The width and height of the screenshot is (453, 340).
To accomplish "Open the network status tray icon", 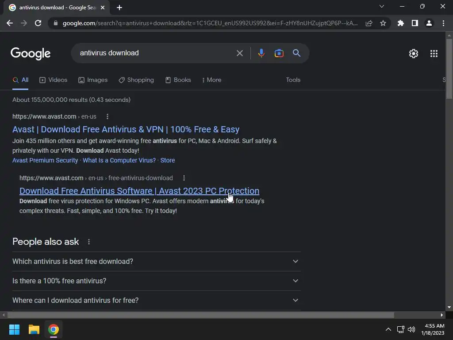I will click(x=400, y=329).
